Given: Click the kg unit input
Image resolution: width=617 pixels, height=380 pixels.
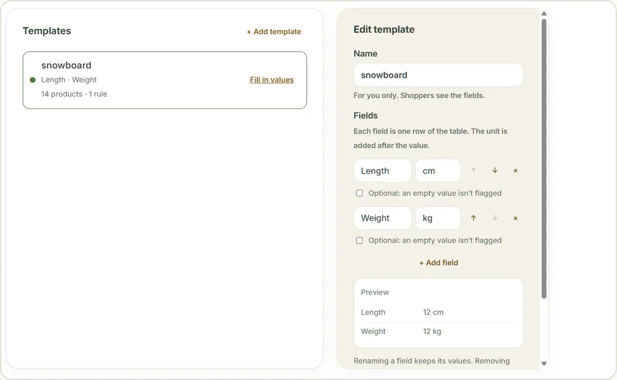Looking at the screenshot, I should [438, 218].
